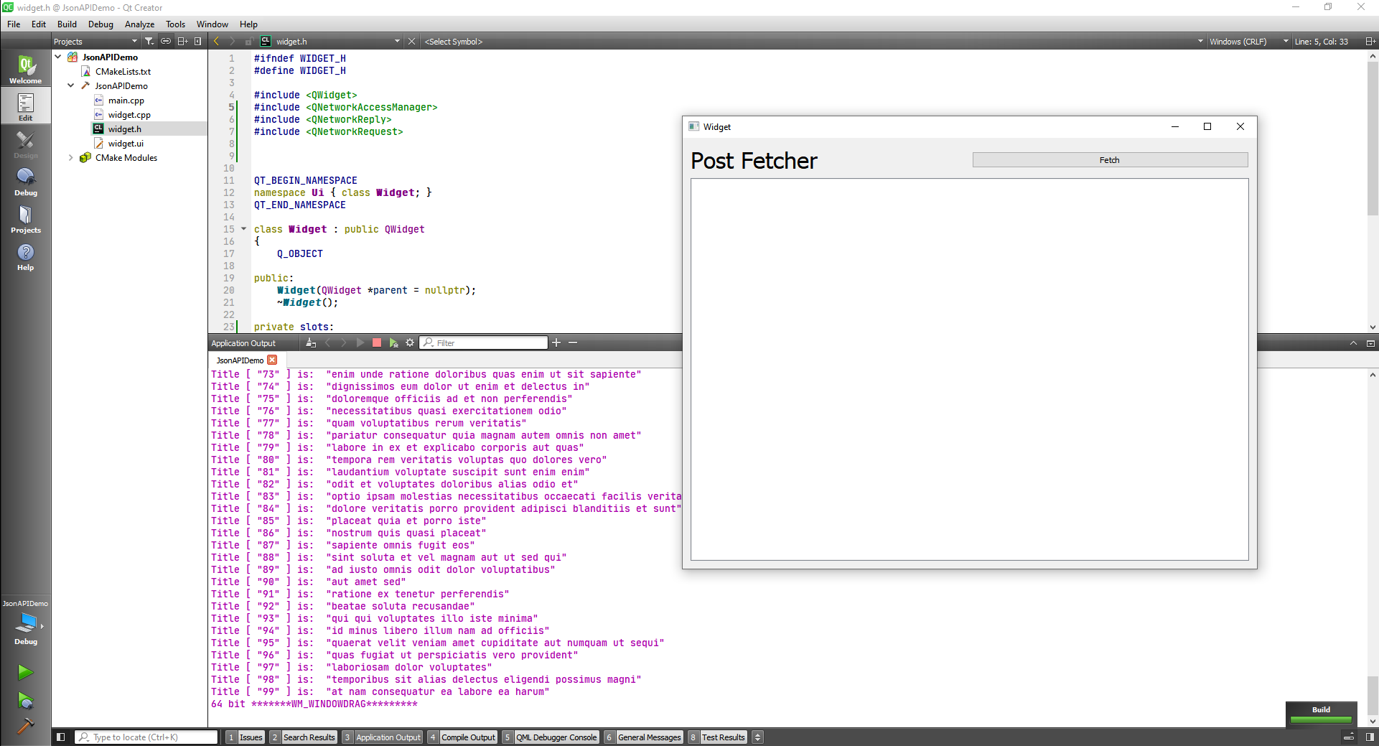Click the Line: 5, Col: 33 indicator

1321,41
